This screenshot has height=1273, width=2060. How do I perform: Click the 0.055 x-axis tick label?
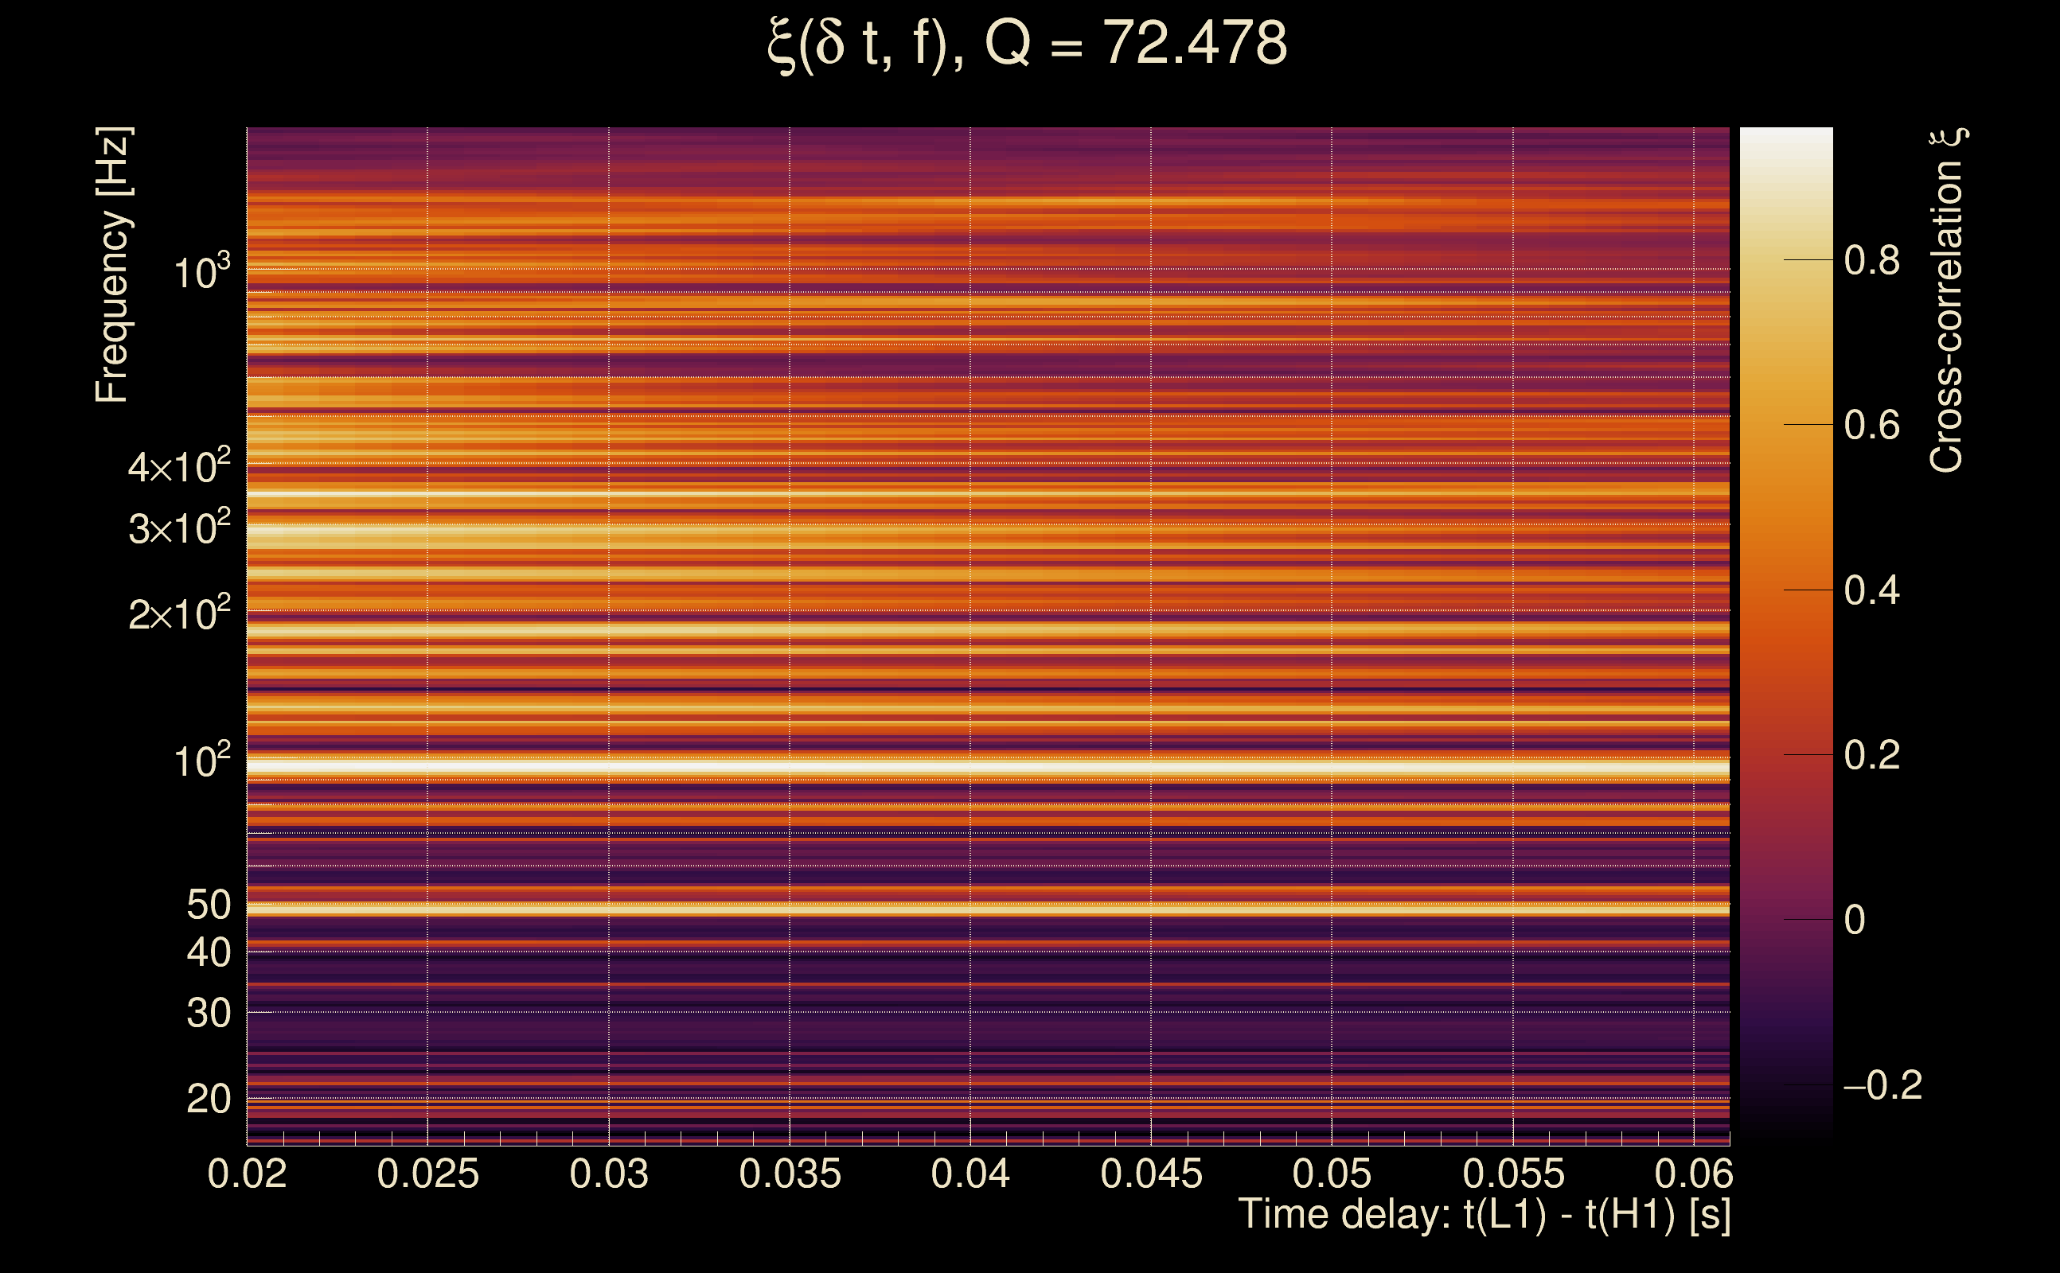click(1513, 1174)
